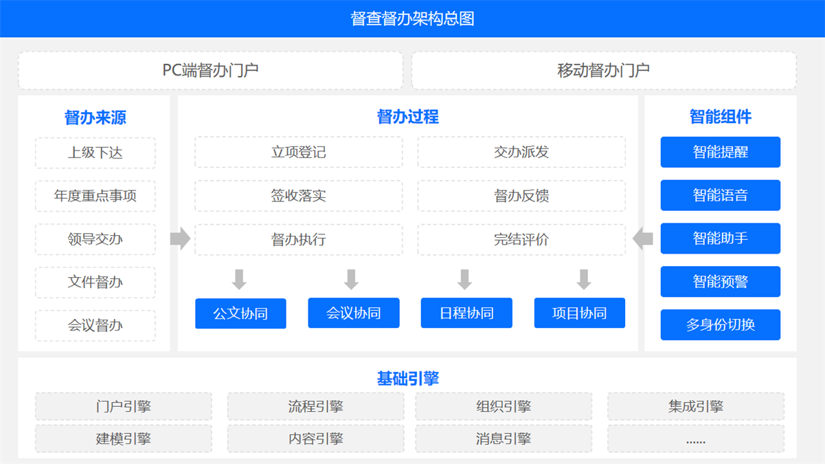Click the down arrow above 会议协同
This screenshot has width=825, height=464.
(351, 279)
